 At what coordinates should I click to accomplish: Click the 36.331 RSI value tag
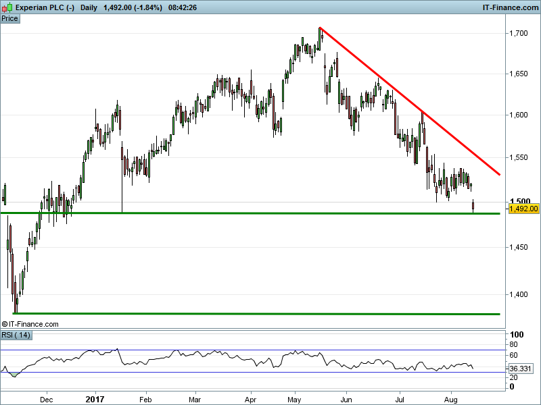[x=521, y=369]
